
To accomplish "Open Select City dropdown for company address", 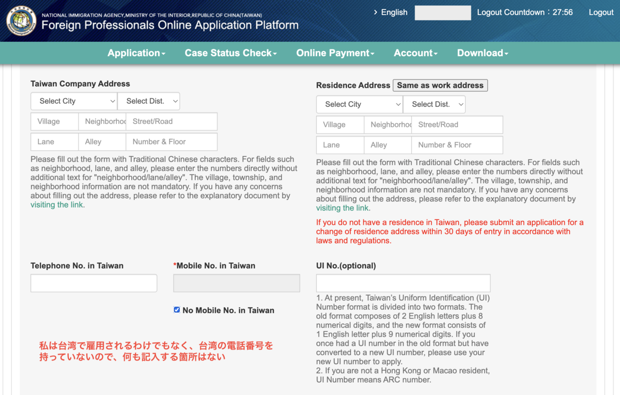I will (x=74, y=101).
